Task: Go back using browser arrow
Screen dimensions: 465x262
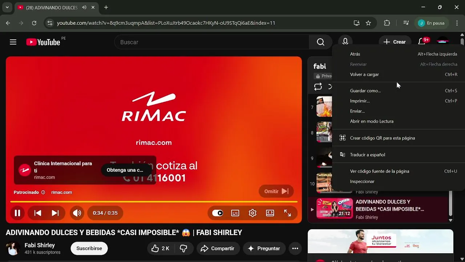Action: point(8,23)
